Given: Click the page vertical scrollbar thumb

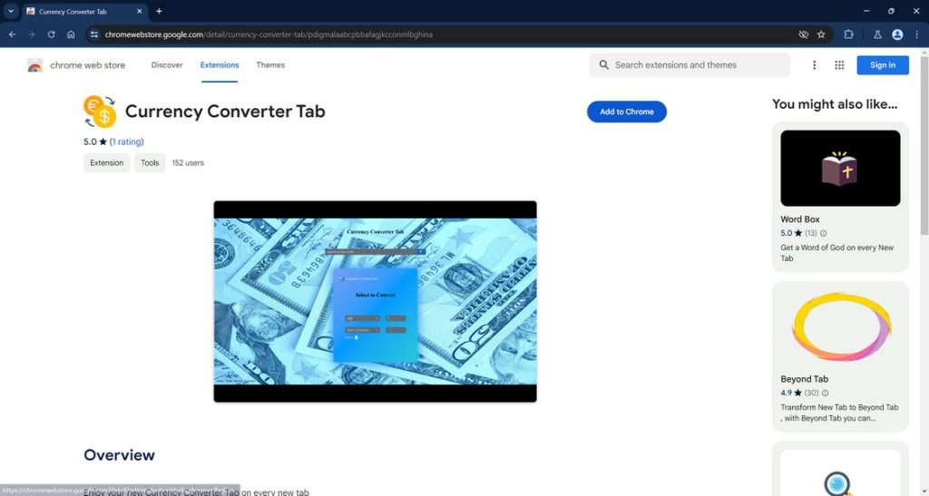Looking at the screenshot, I should point(924,145).
